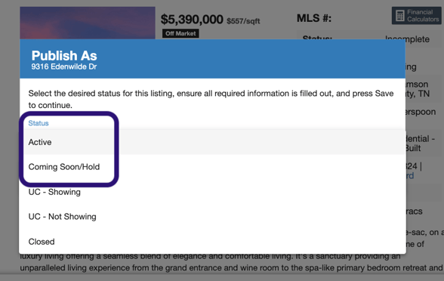Image resolution: width=444 pixels, height=281 pixels.
Task: Open Financial Calculators button
Action: 417,16
